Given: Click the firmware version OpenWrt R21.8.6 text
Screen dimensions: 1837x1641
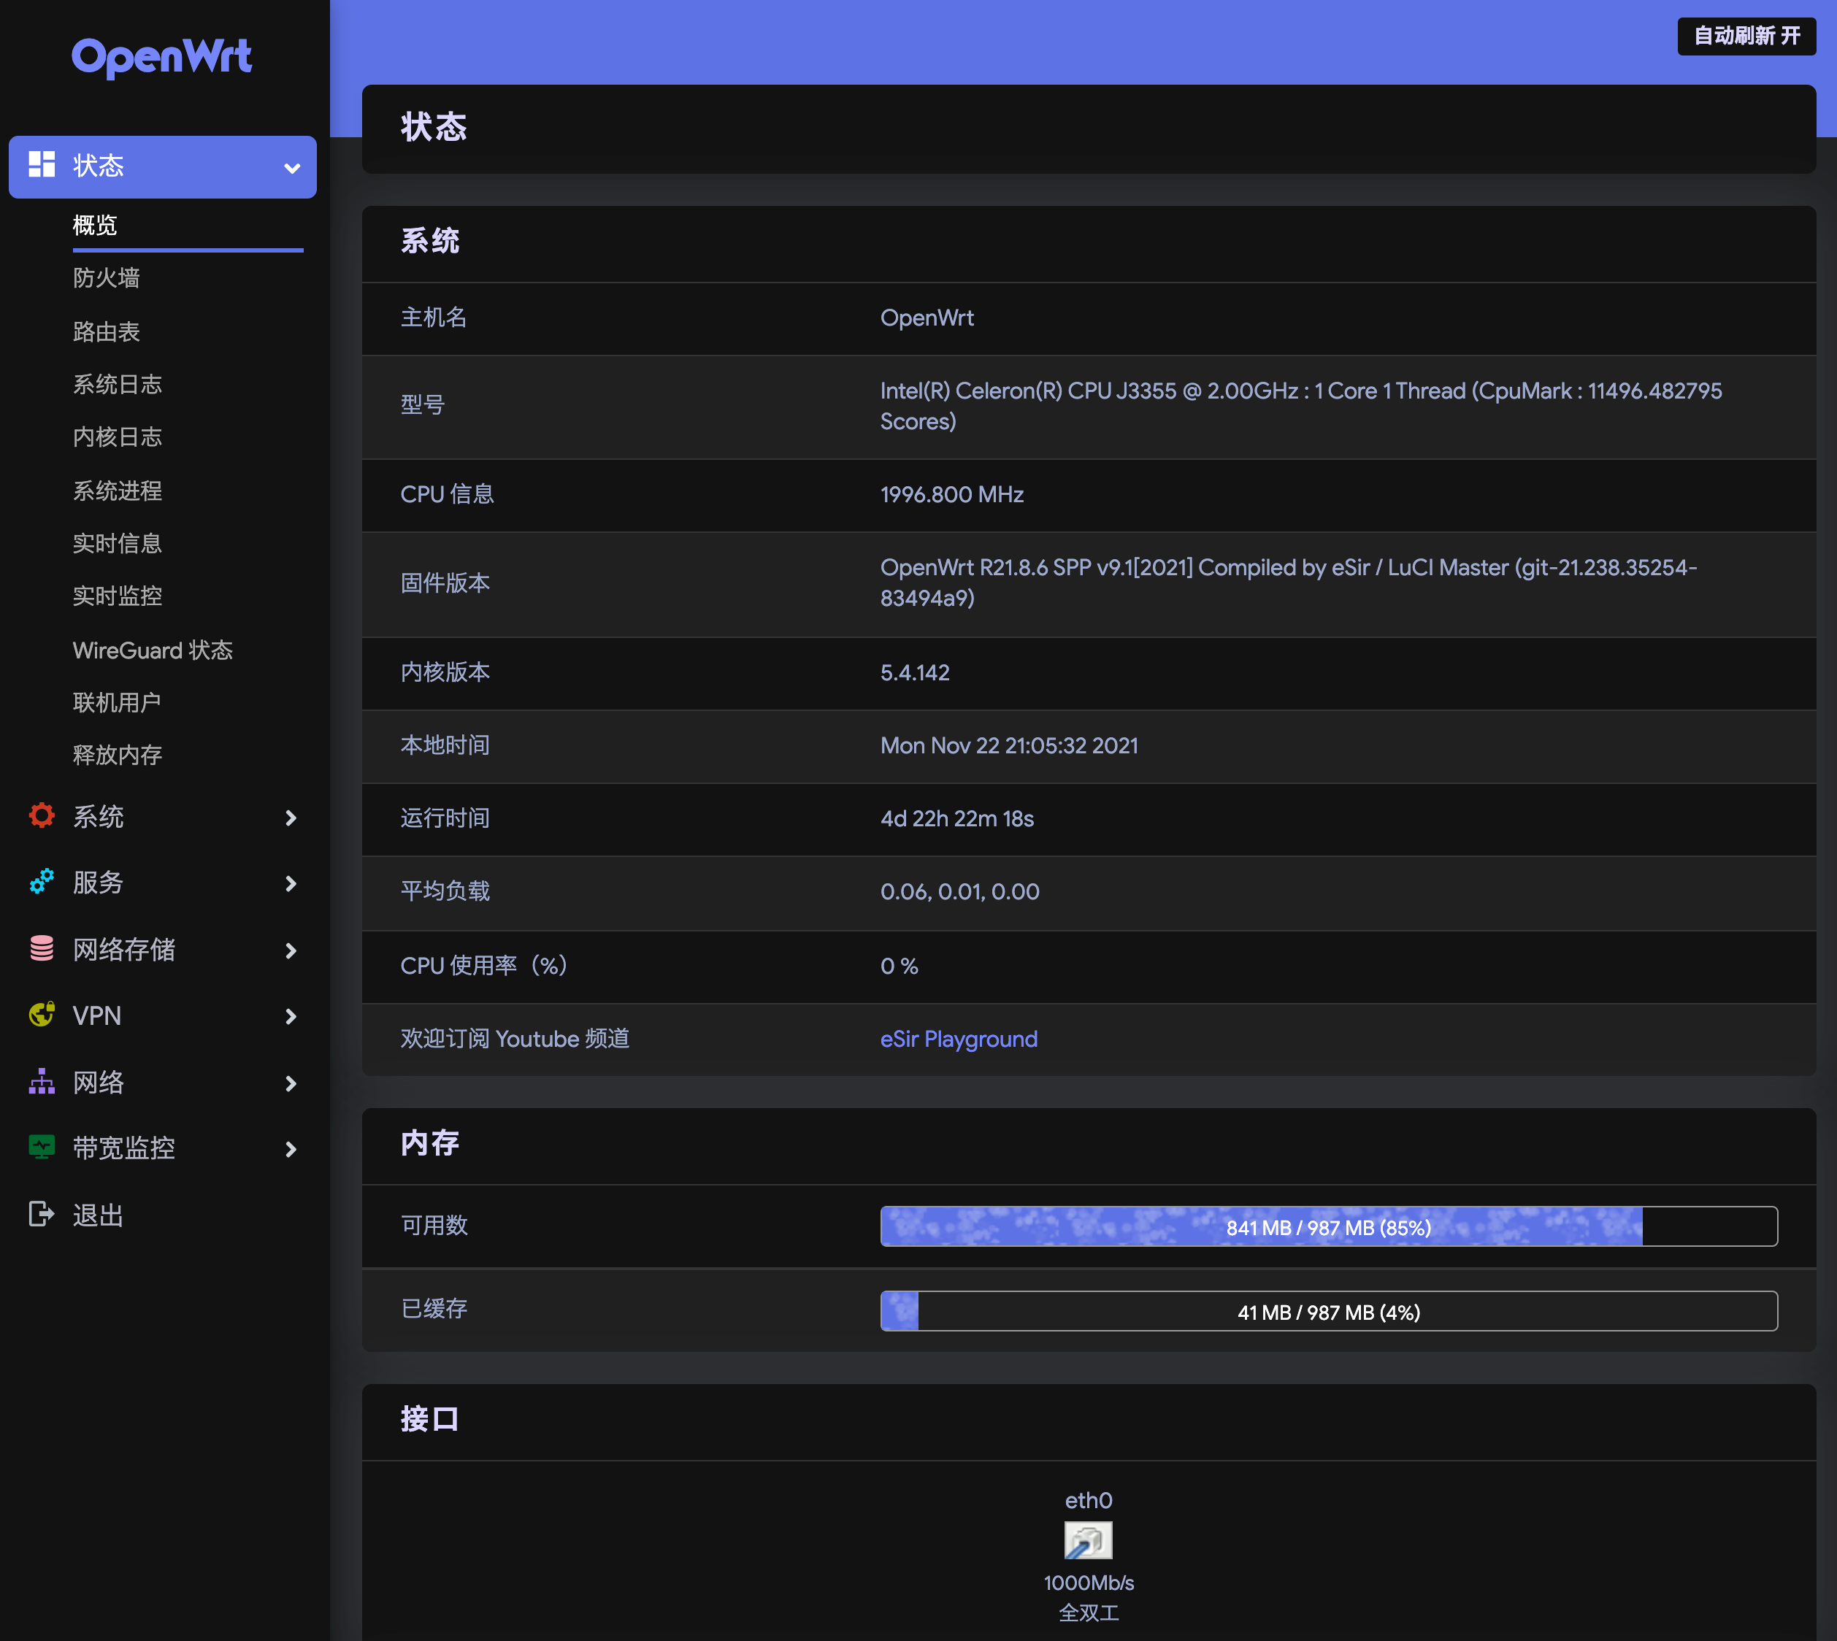Looking at the screenshot, I should [1288, 583].
